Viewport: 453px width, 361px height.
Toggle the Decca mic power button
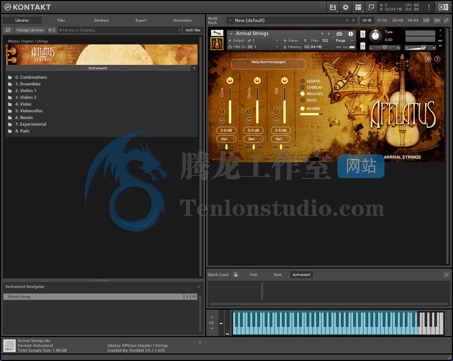tap(257, 80)
